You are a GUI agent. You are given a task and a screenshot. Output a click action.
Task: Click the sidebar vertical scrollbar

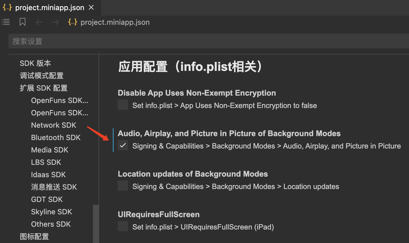[96, 224]
